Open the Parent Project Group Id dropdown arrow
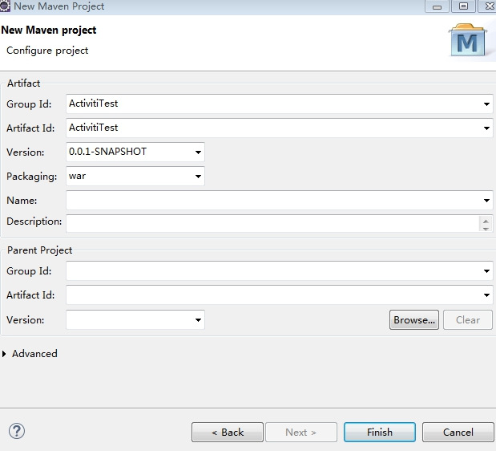The width and height of the screenshot is (496, 451). [486, 270]
